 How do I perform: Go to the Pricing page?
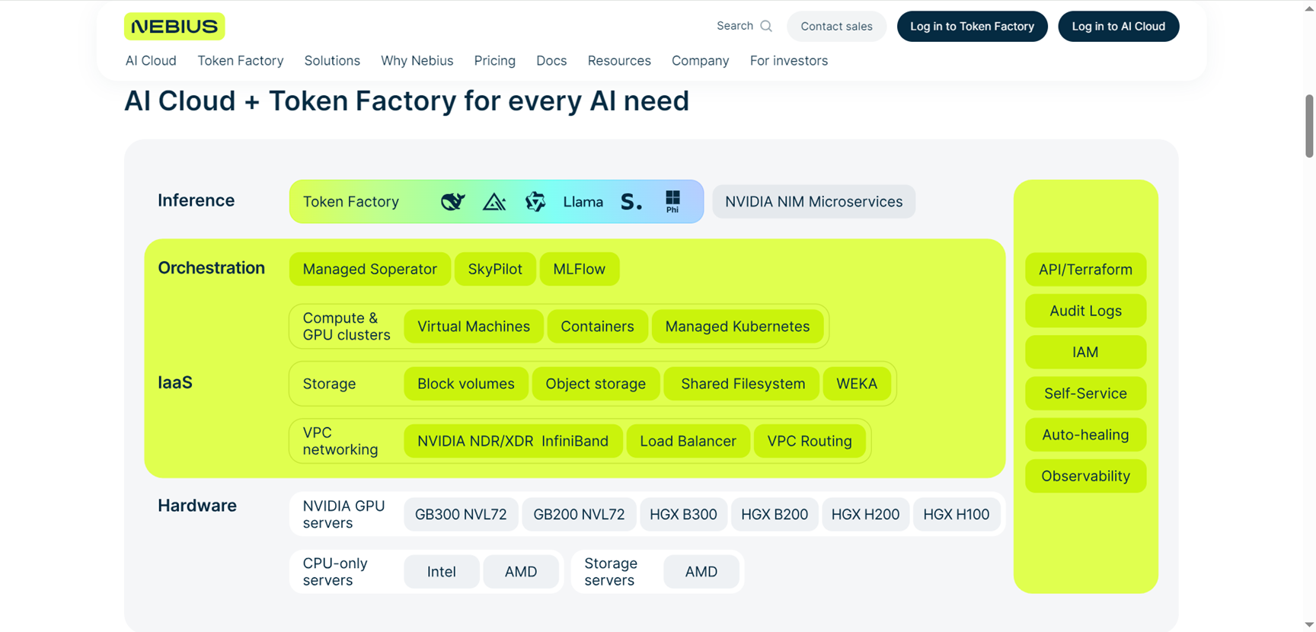[495, 61]
